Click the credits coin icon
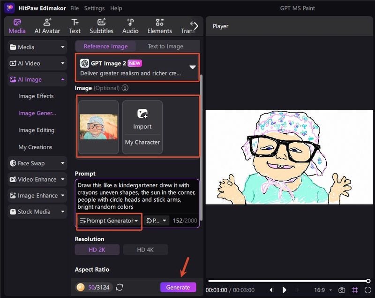The width and height of the screenshot is (375, 298). pos(81,287)
